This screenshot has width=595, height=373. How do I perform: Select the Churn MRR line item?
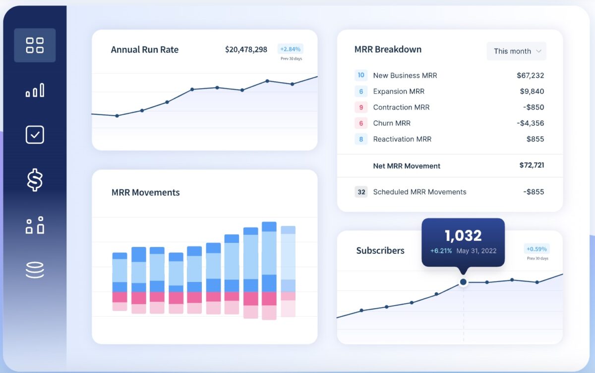[x=392, y=123]
